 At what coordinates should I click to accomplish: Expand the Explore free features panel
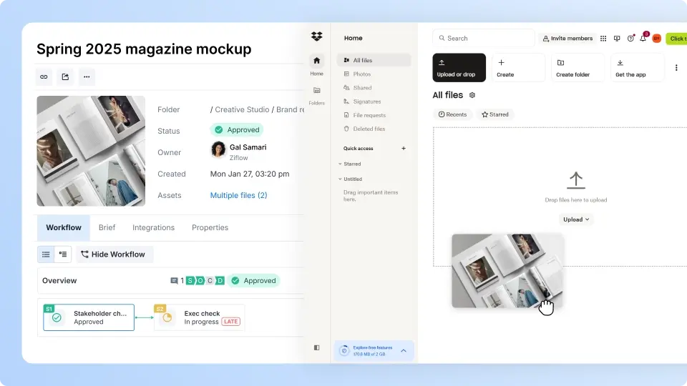[403, 350]
